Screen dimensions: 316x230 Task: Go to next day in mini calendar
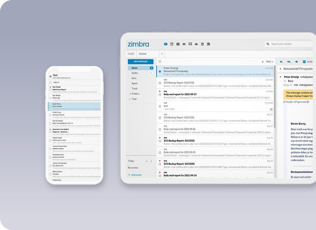coord(151,161)
